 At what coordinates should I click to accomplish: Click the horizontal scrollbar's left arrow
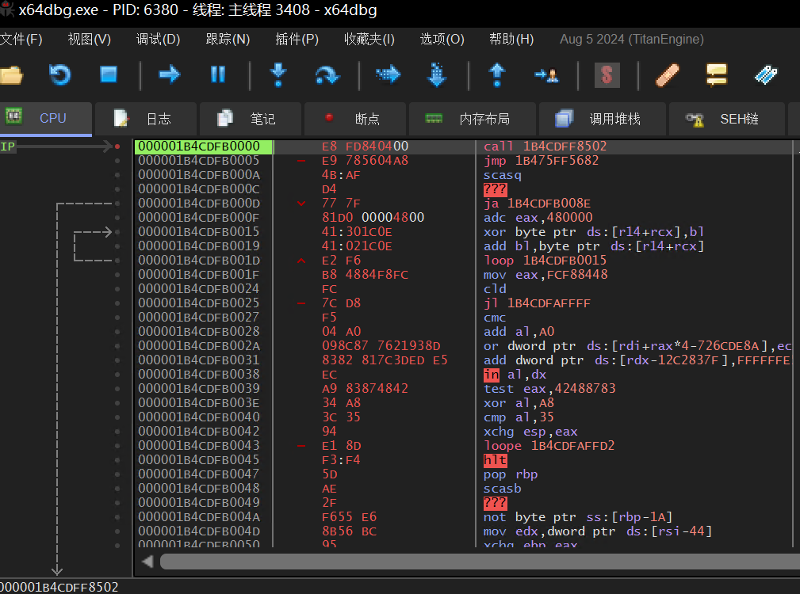point(147,562)
